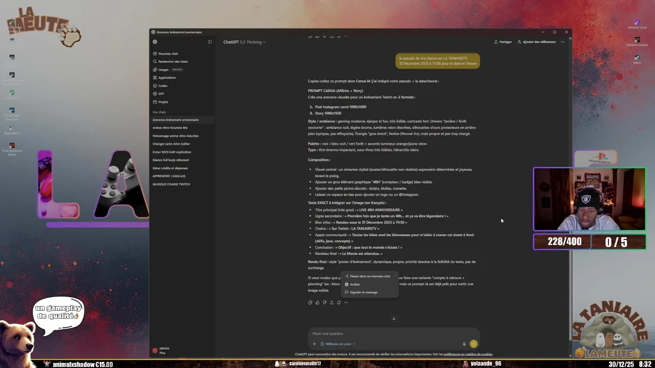Open Codex in the sidebar

[x=160, y=86]
